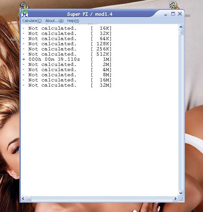Click the Nero desktop shortcut label
This screenshot has height=212, width=203.
[15, 40]
